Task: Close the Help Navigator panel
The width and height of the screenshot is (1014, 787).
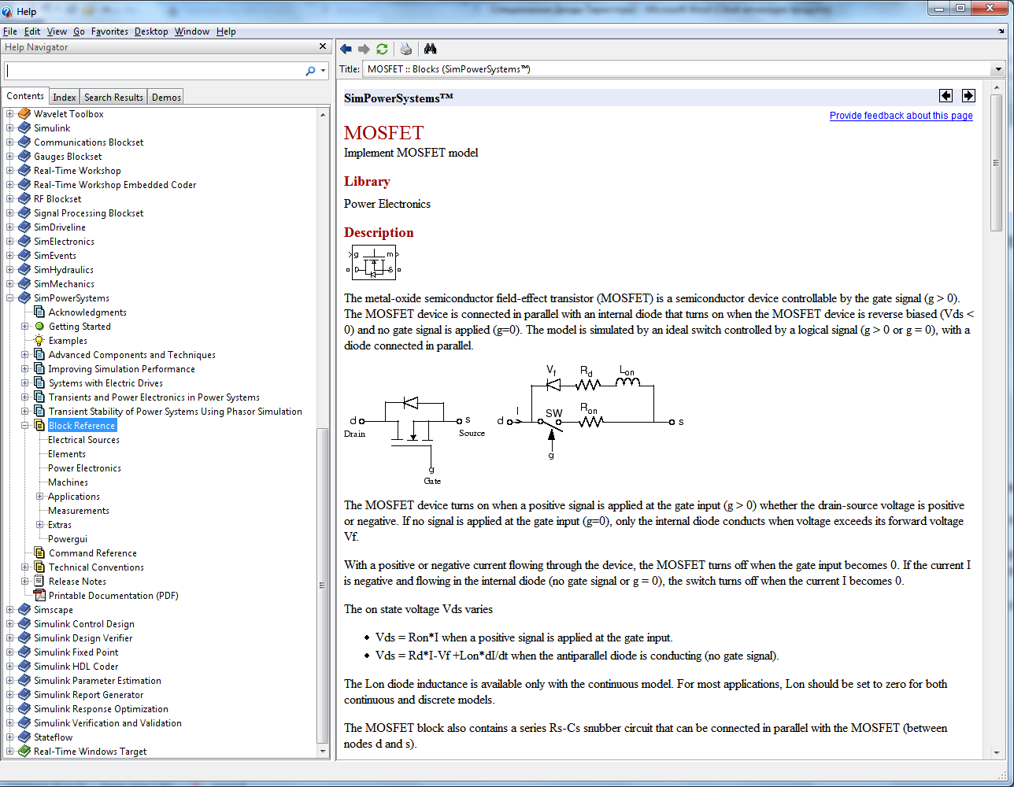Action: (x=323, y=46)
